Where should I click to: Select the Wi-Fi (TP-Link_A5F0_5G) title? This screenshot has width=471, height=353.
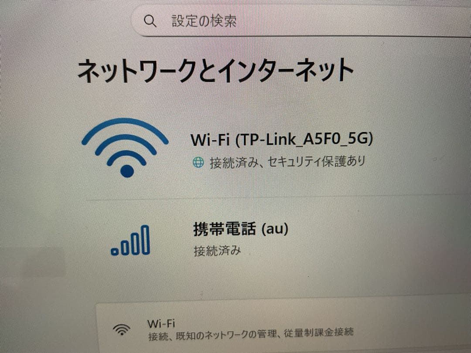[x=282, y=139]
